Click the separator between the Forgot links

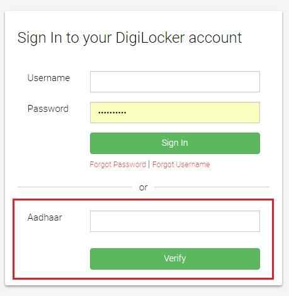click(x=149, y=165)
